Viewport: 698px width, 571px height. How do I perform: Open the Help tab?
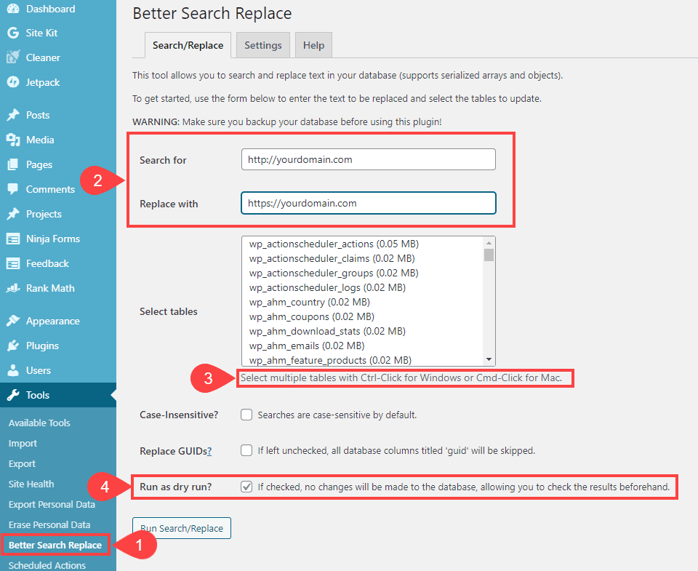pos(313,45)
